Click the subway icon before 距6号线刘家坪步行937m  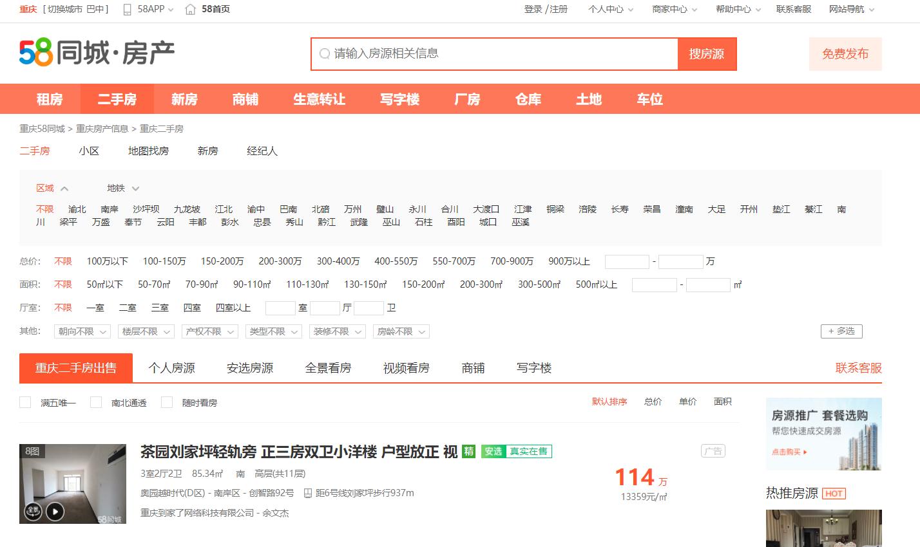(x=309, y=493)
